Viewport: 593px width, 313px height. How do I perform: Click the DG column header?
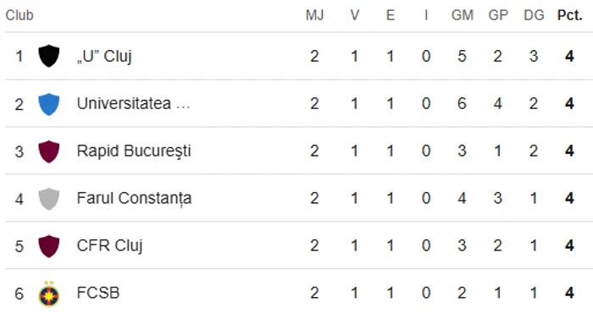(534, 15)
